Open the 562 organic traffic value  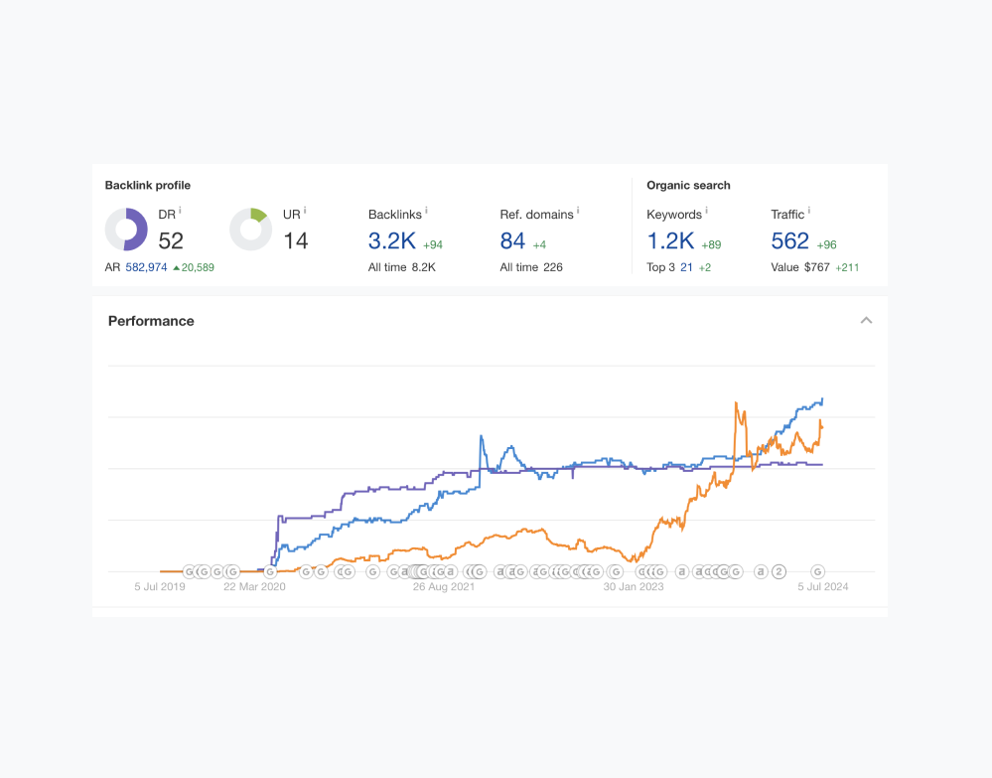[x=790, y=240]
